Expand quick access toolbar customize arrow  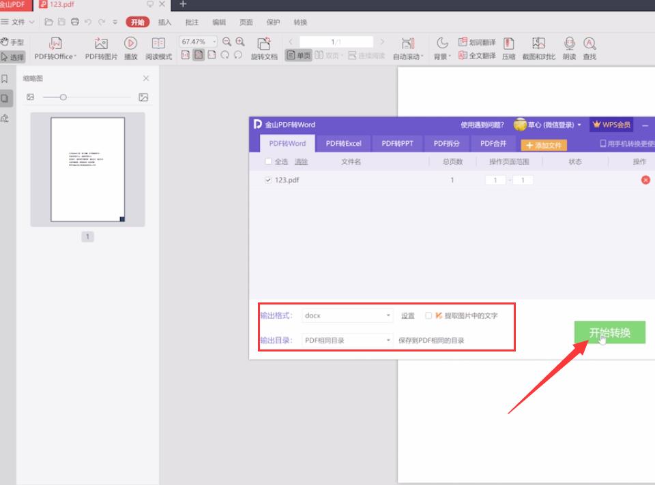(115, 22)
